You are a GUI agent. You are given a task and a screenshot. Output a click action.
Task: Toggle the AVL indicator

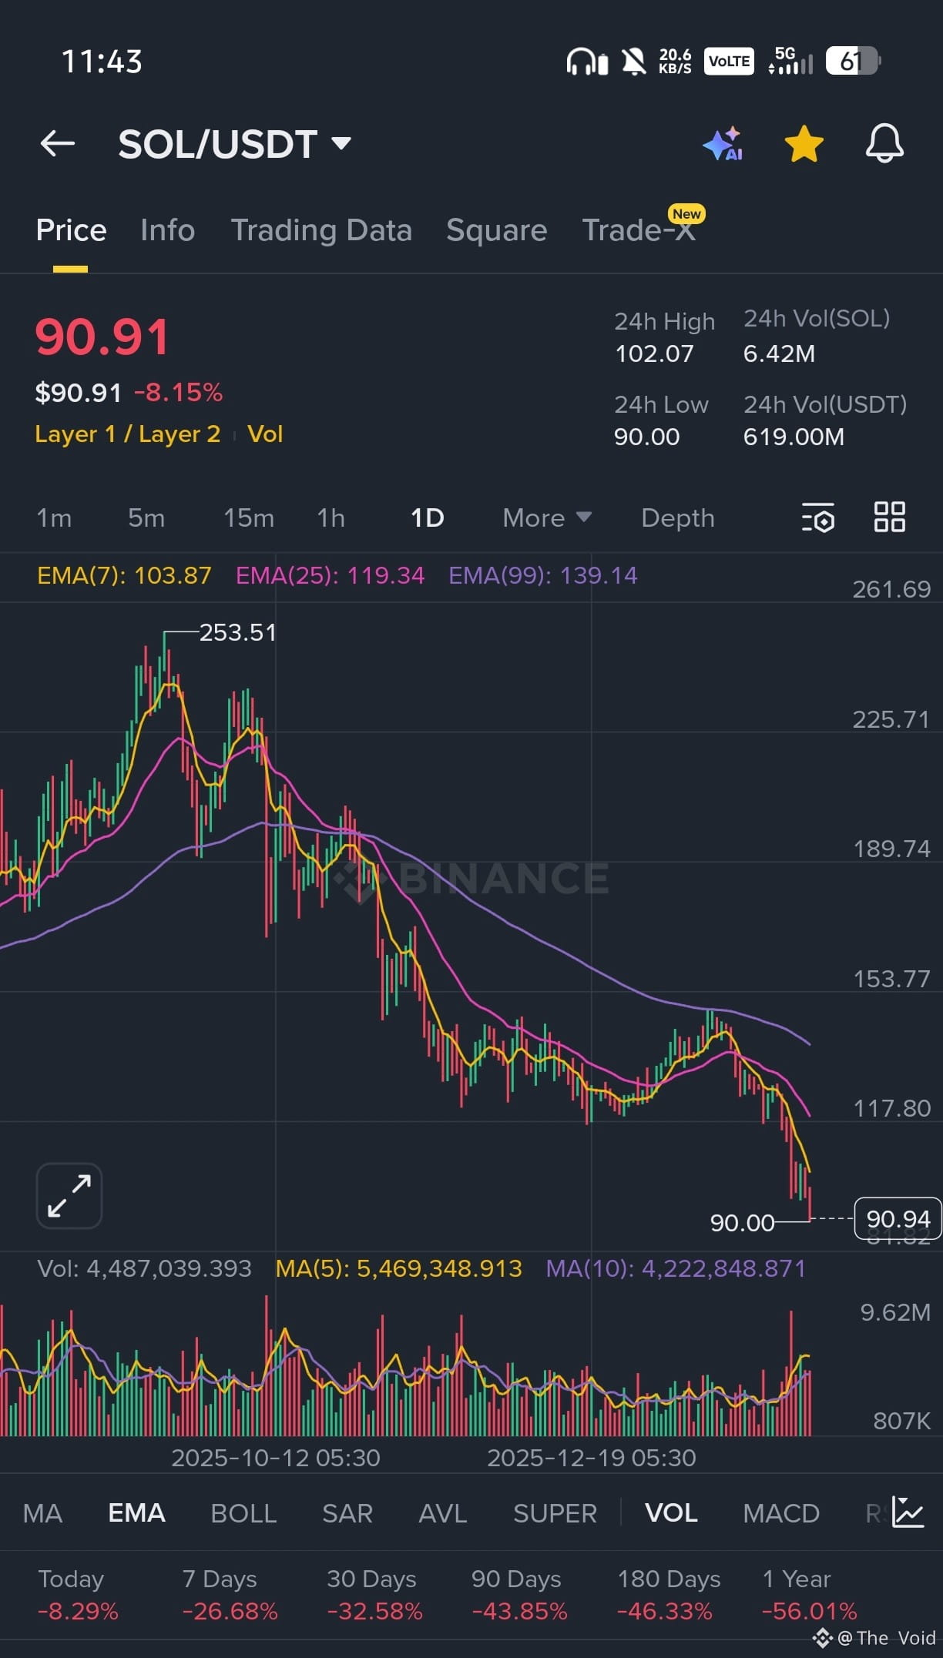pos(443,1513)
